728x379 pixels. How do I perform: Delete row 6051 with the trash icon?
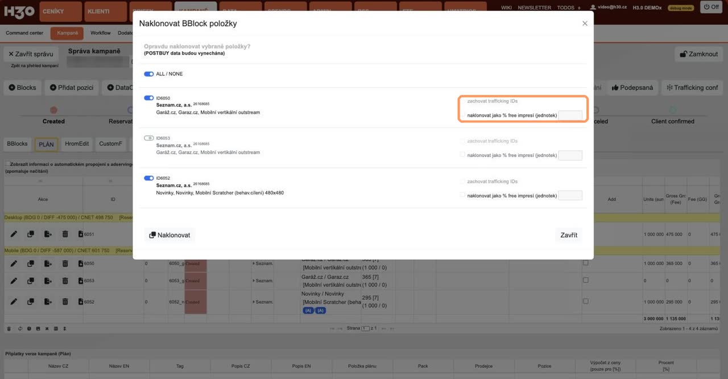65,234
